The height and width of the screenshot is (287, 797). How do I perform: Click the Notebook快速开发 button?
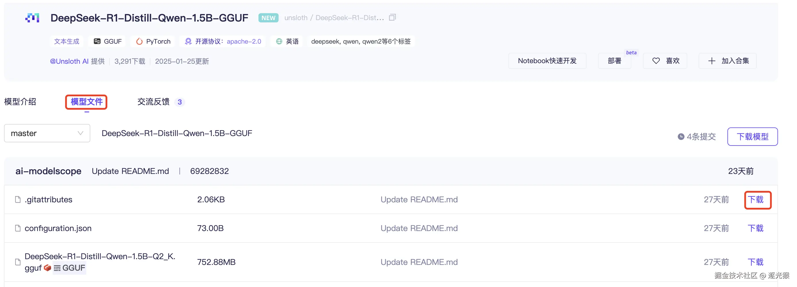click(x=547, y=61)
